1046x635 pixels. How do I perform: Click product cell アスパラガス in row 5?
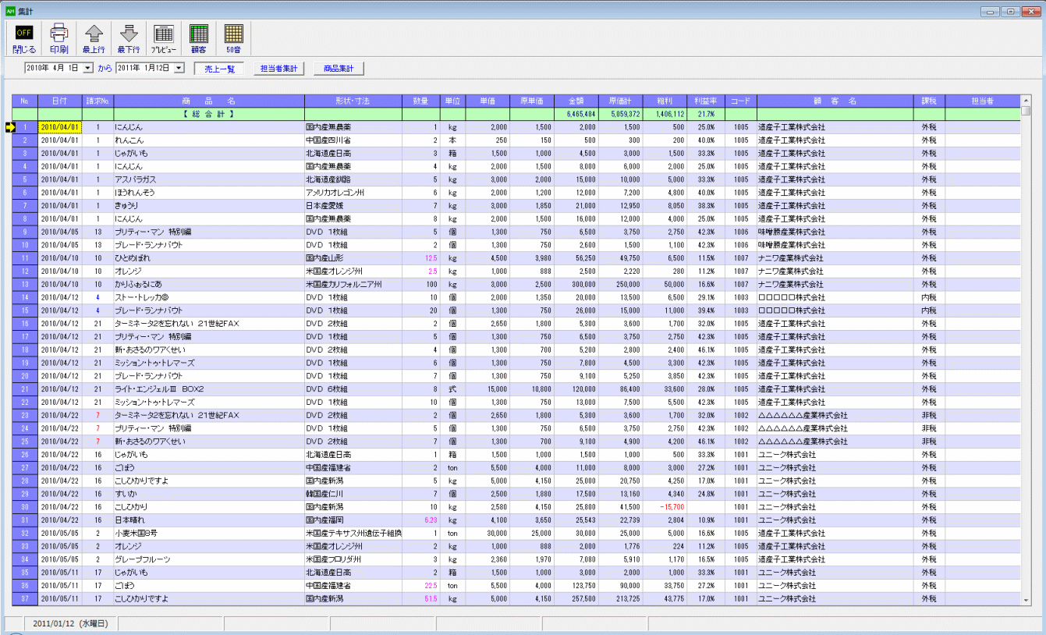tap(208, 179)
